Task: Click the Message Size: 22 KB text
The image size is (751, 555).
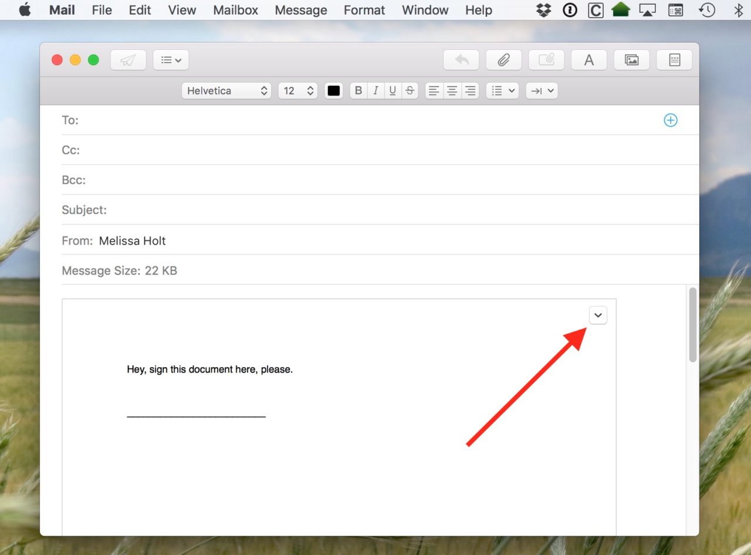Action: click(x=119, y=270)
